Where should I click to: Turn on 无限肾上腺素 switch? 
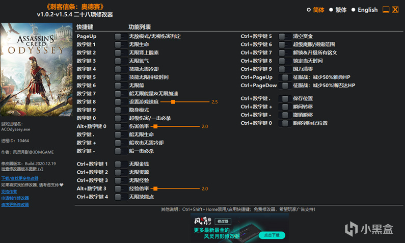[121, 53]
